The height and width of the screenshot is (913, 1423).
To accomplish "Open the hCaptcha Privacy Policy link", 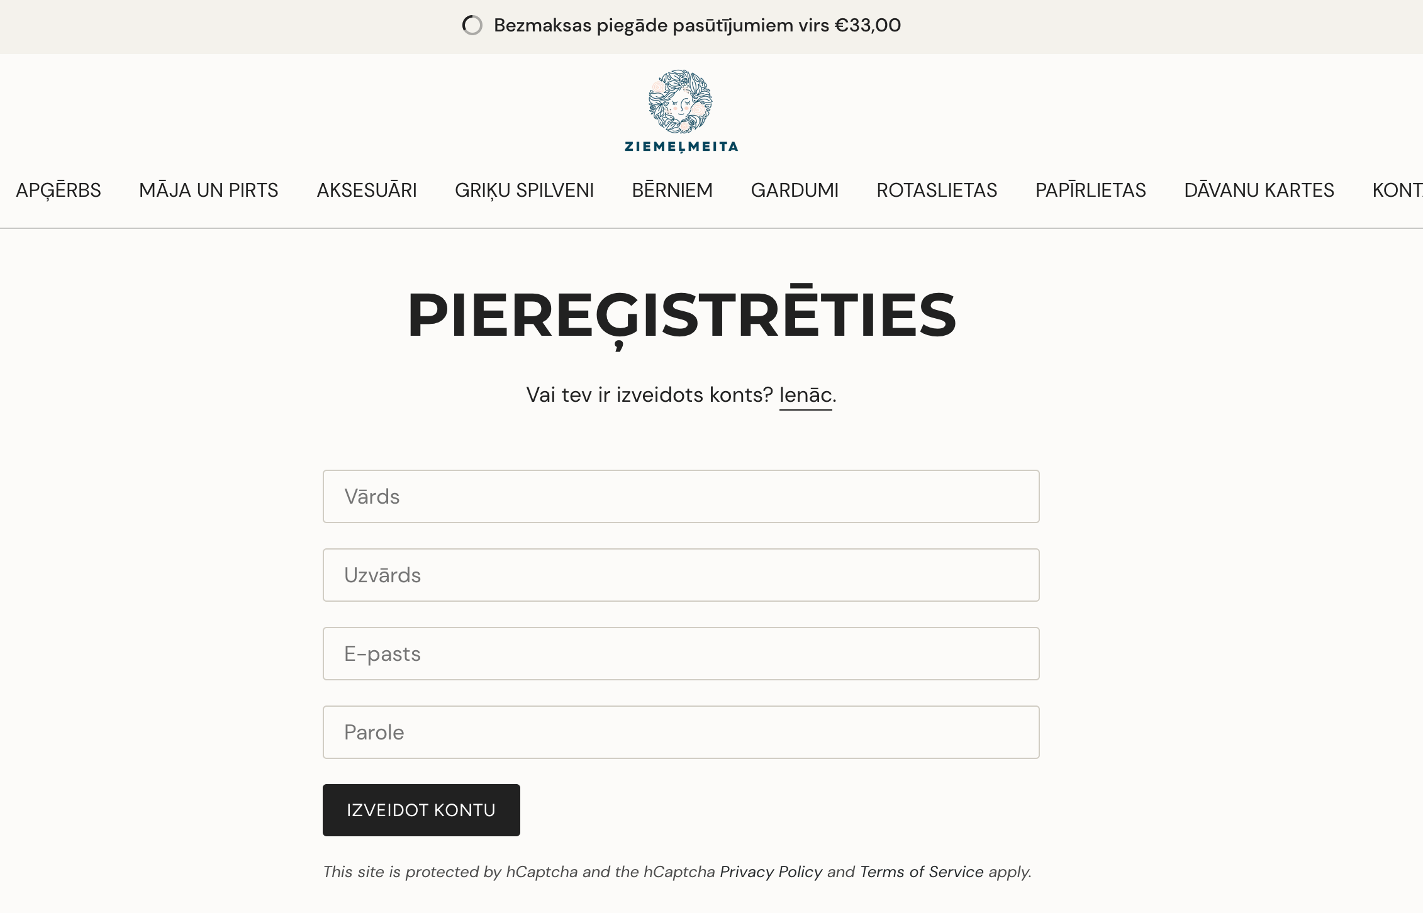I will click(x=771, y=871).
